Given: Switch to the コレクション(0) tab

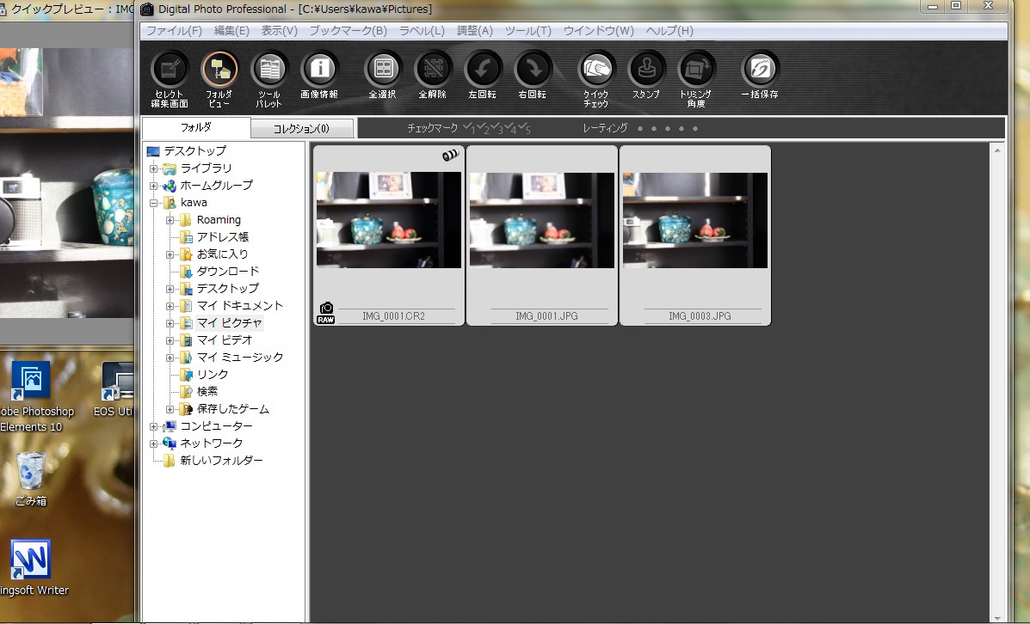Looking at the screenshot, I should tap(302, 129).
